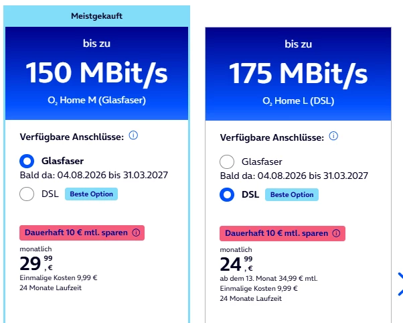
Task: Click the Meistgekauft banner
Action: tap(96, 16)
